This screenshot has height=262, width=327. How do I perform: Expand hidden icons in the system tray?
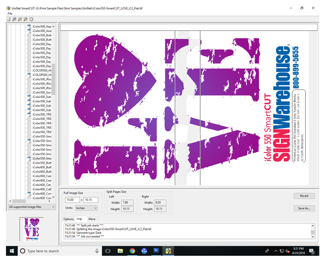tap(276, 251)
